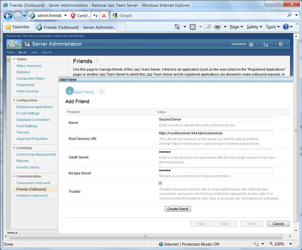The height and width of the screenshot is (250, 302).
Task: Click the Server Administration banner icon
Action: 27,44
